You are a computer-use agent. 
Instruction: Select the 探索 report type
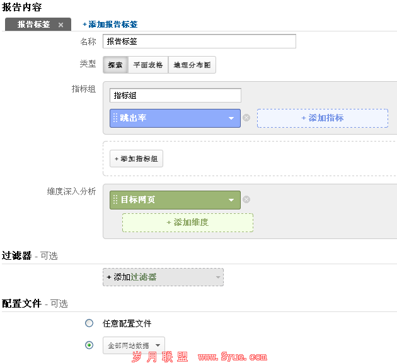click(115, 65)
